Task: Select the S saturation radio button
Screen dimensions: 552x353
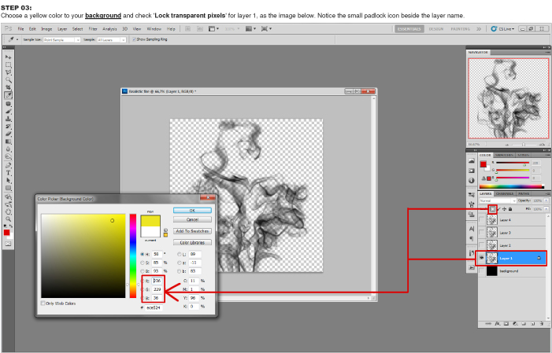Action: (143, 263)
